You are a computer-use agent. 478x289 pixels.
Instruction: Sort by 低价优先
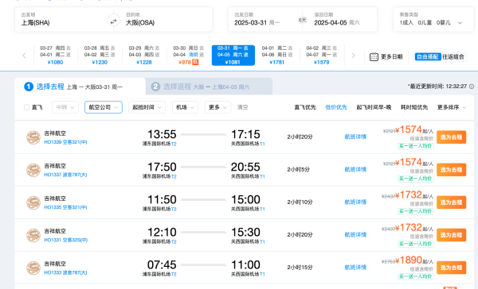coord(336,107)
